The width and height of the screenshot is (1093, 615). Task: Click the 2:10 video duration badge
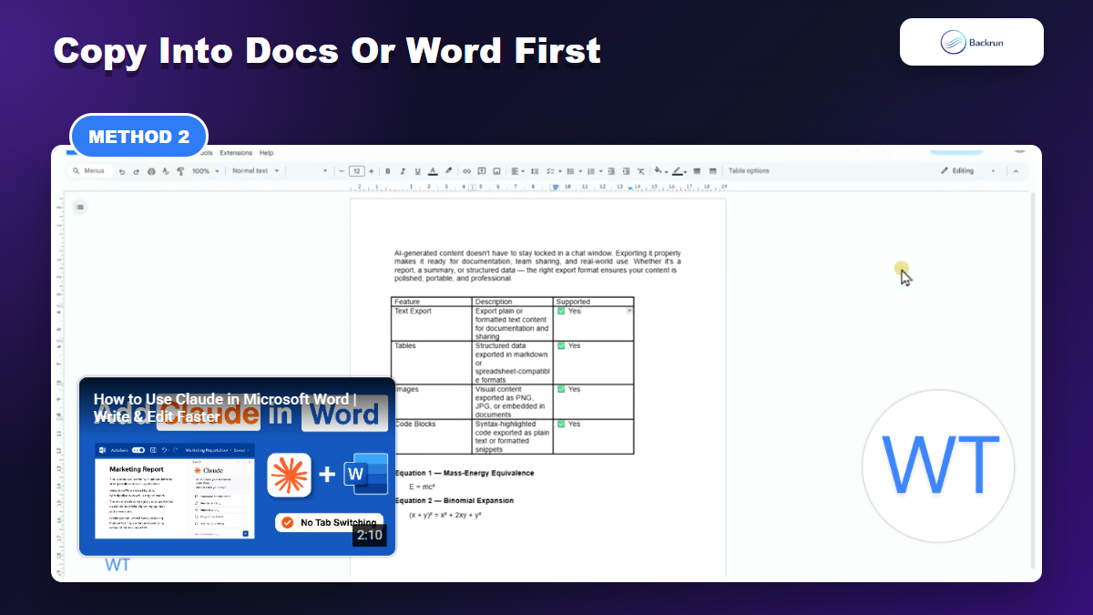[x=370, y=535]
